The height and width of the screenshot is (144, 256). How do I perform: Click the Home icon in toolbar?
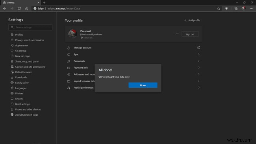click(x=27, y=9)
